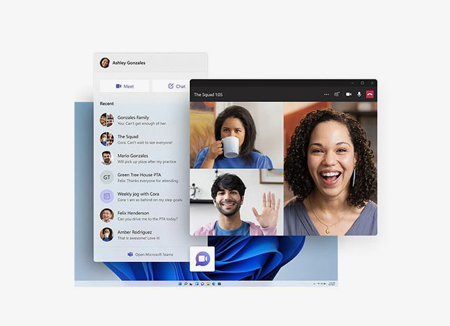
Task: Open Chat icon in the taskbar
Action: [202, 284]
